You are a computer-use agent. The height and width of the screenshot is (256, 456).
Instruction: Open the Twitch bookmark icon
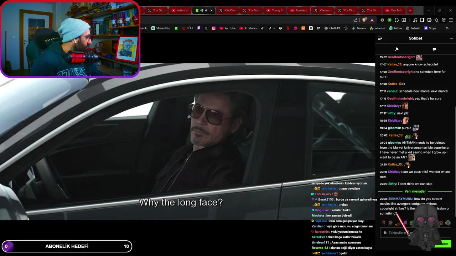click(x=198, y=28)
